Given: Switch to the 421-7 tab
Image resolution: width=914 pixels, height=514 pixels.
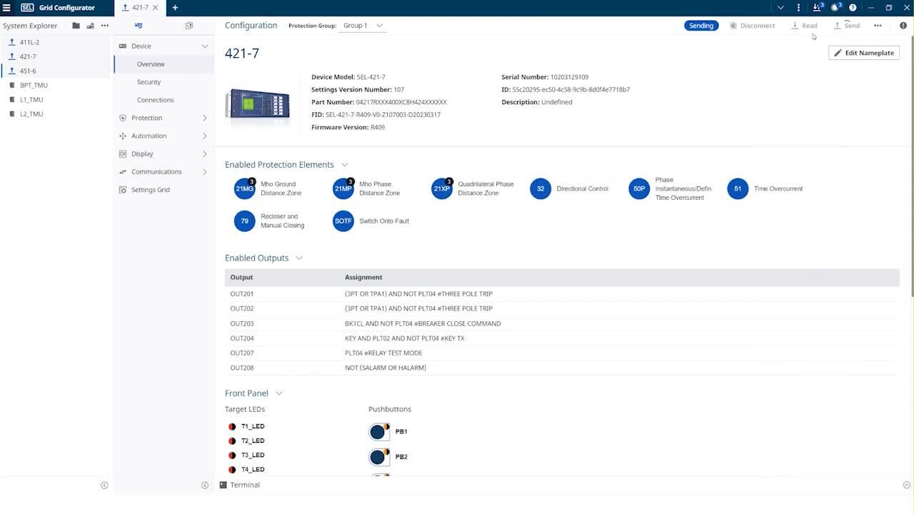Looking at the screenshot, I should [x=140, y=8].
